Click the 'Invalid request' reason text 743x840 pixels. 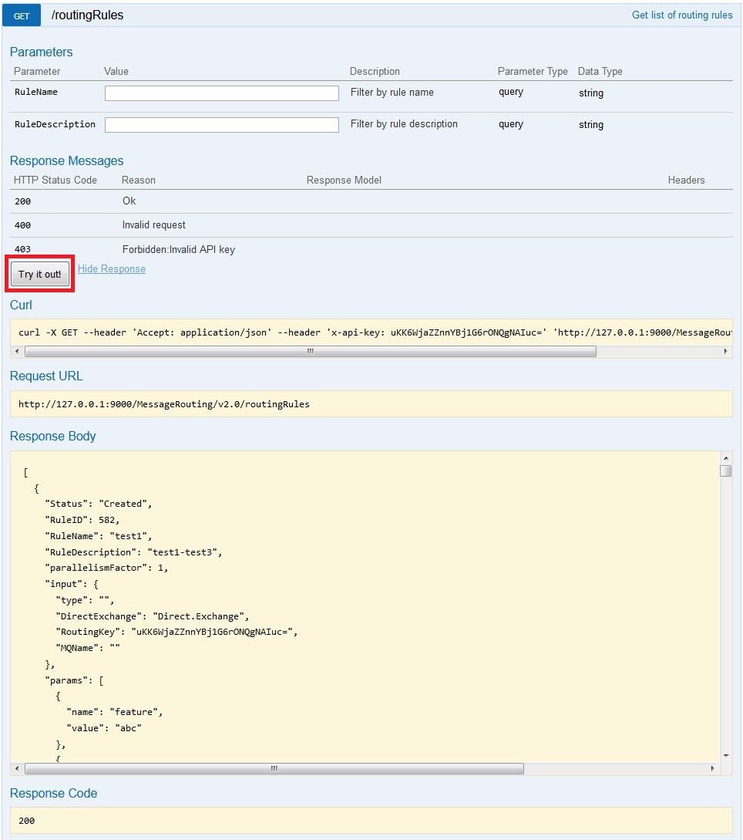coord(153,225)
